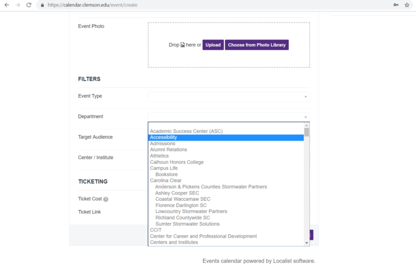The image size is (416, 268).
Task: Collapse the Department dropdown arrow
Action: pos(305,117)
